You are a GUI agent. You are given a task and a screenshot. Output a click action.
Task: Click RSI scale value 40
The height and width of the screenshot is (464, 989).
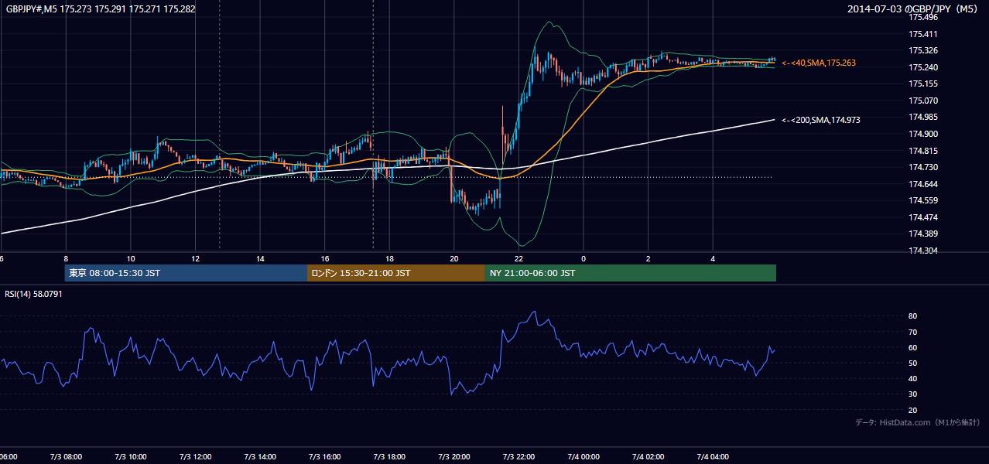(912, 379)
